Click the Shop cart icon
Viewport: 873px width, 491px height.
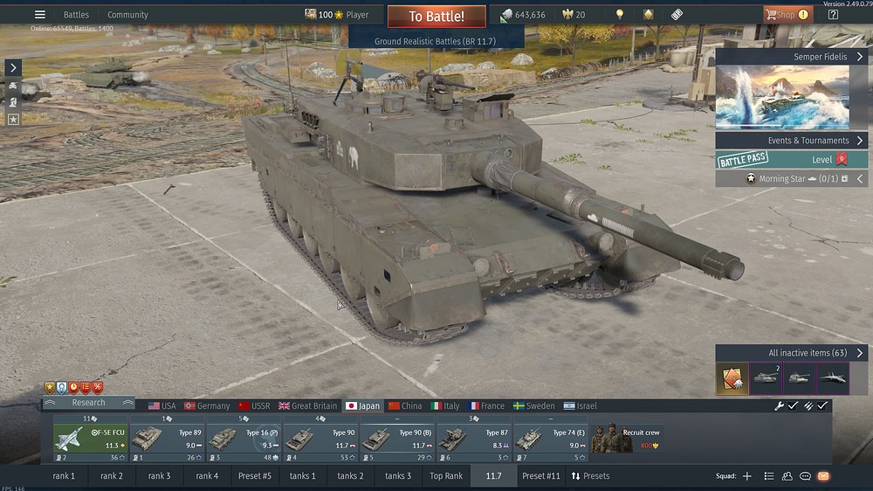tap(771, 15)
